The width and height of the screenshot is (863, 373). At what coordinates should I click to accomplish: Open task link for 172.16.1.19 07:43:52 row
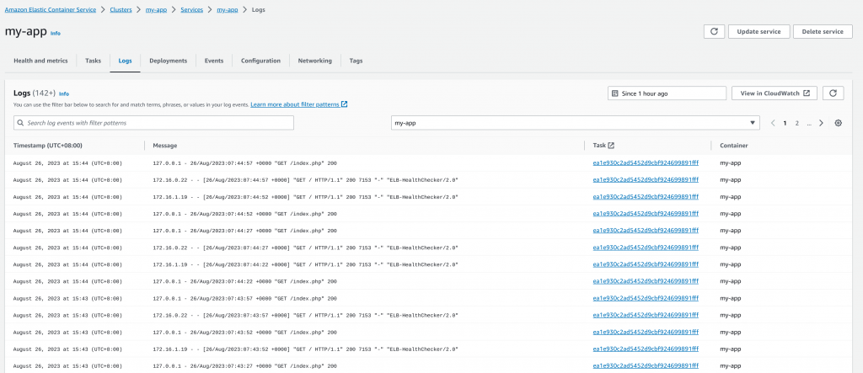(x=646, y=349)
